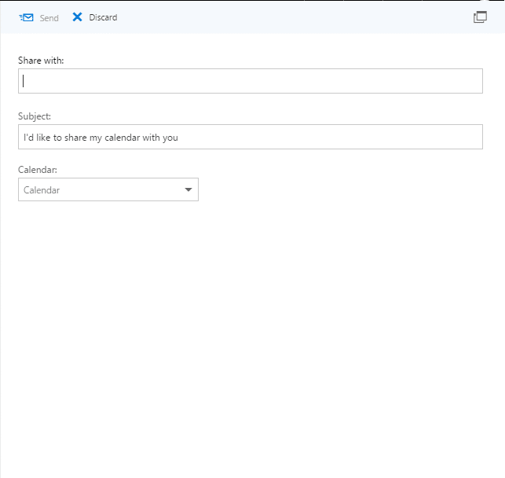Click empty toolbar area beside Discard

pyautogui.click(x=290, y=17)
